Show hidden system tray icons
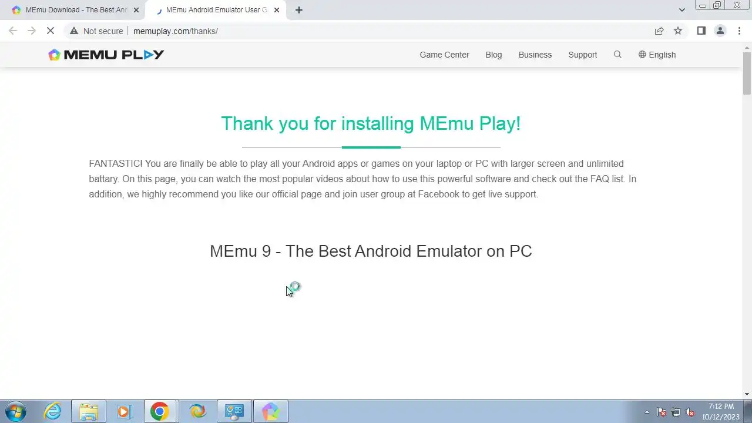This screenshot has height=423, width=752. 647,412
